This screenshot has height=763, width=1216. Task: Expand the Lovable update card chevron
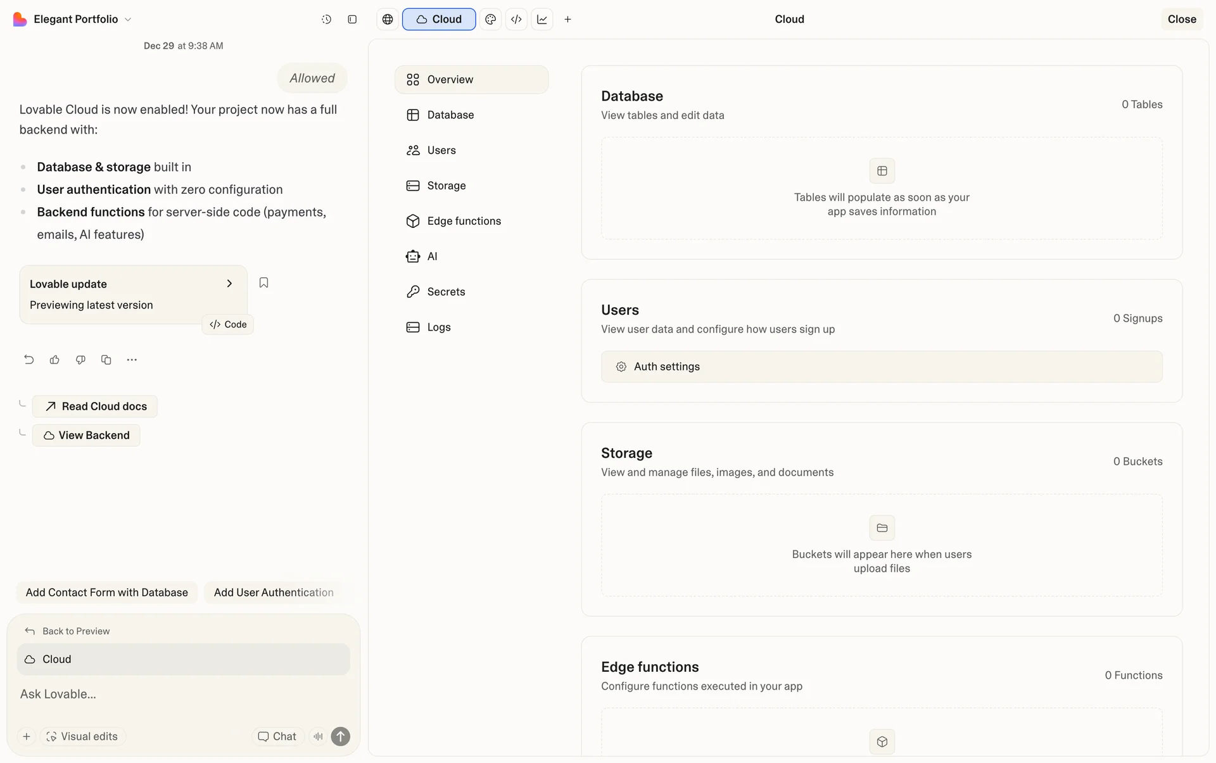pos(229,284)
